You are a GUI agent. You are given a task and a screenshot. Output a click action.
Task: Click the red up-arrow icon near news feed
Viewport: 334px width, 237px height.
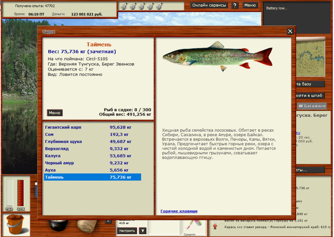[215, 227]
